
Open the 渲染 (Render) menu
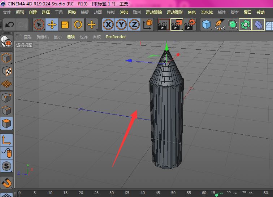click(x=123, y=12)
